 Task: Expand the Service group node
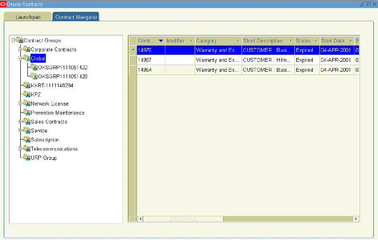coord(20,130)
